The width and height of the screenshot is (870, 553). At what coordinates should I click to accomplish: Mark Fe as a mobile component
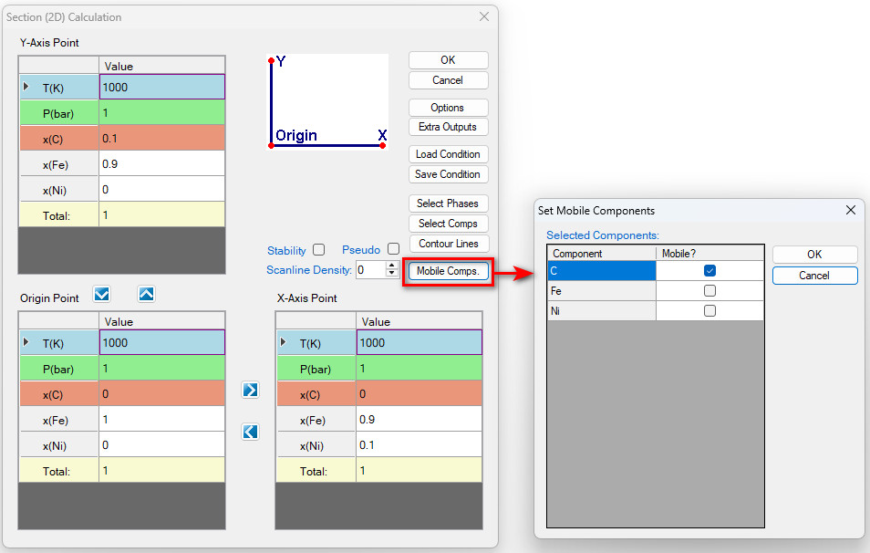coord(709,291)
